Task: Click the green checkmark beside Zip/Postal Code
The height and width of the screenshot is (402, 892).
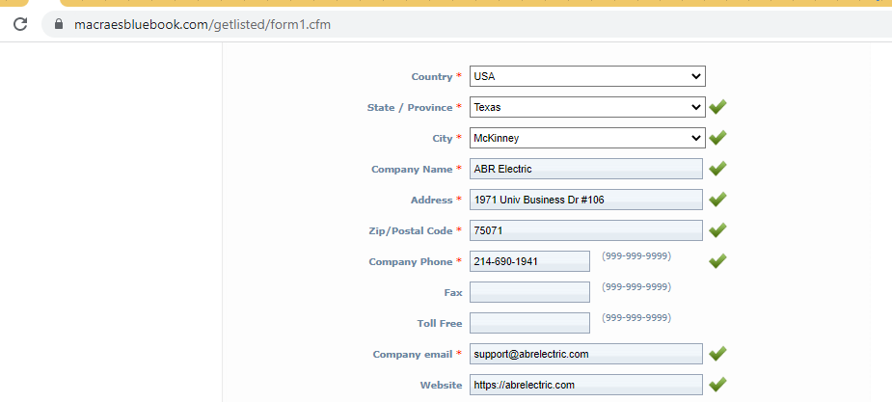Action: pos(717,229)
